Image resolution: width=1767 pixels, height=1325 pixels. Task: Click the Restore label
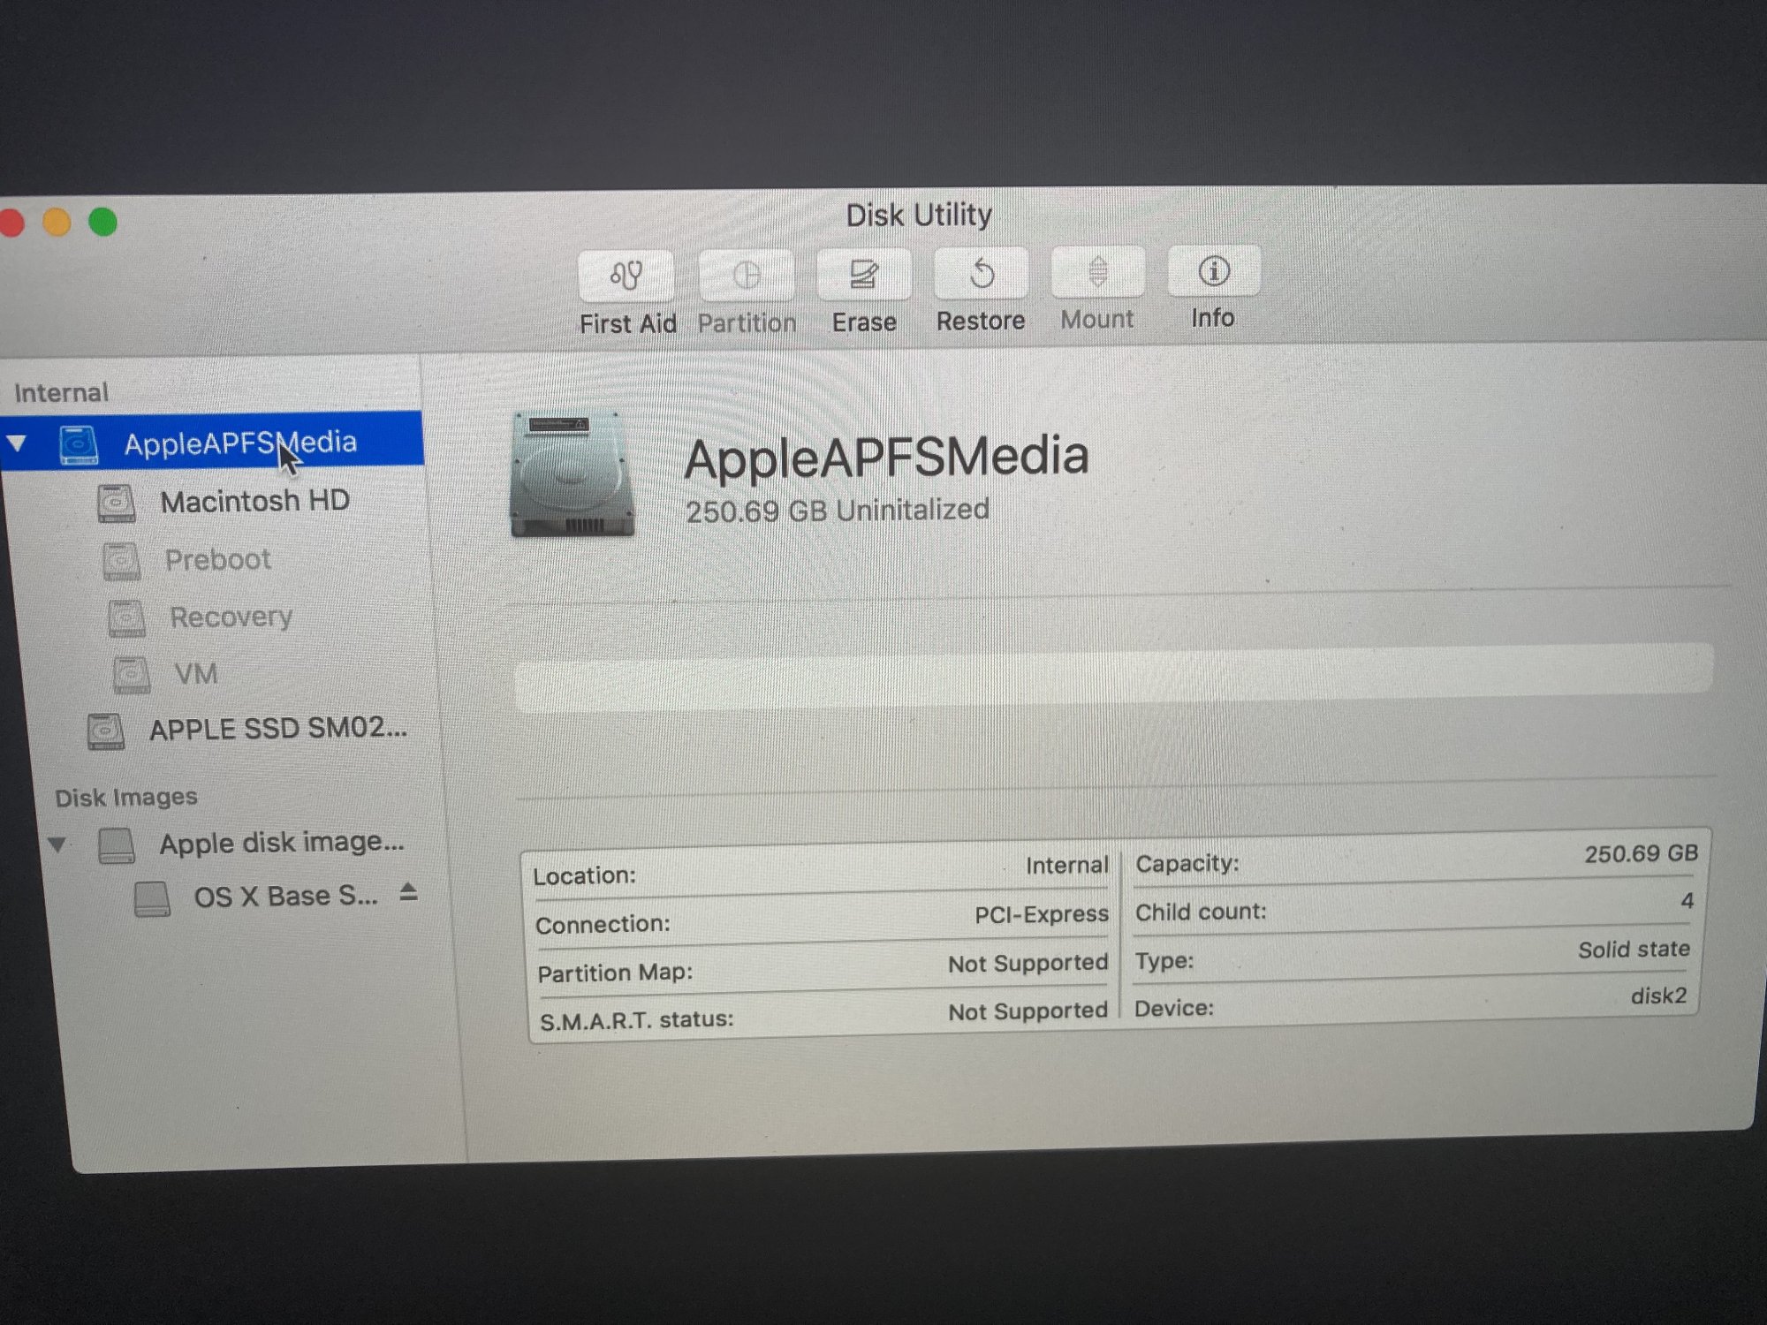pos(981,321)
